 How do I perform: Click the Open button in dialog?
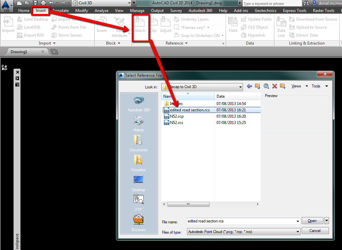click(312, 221)
